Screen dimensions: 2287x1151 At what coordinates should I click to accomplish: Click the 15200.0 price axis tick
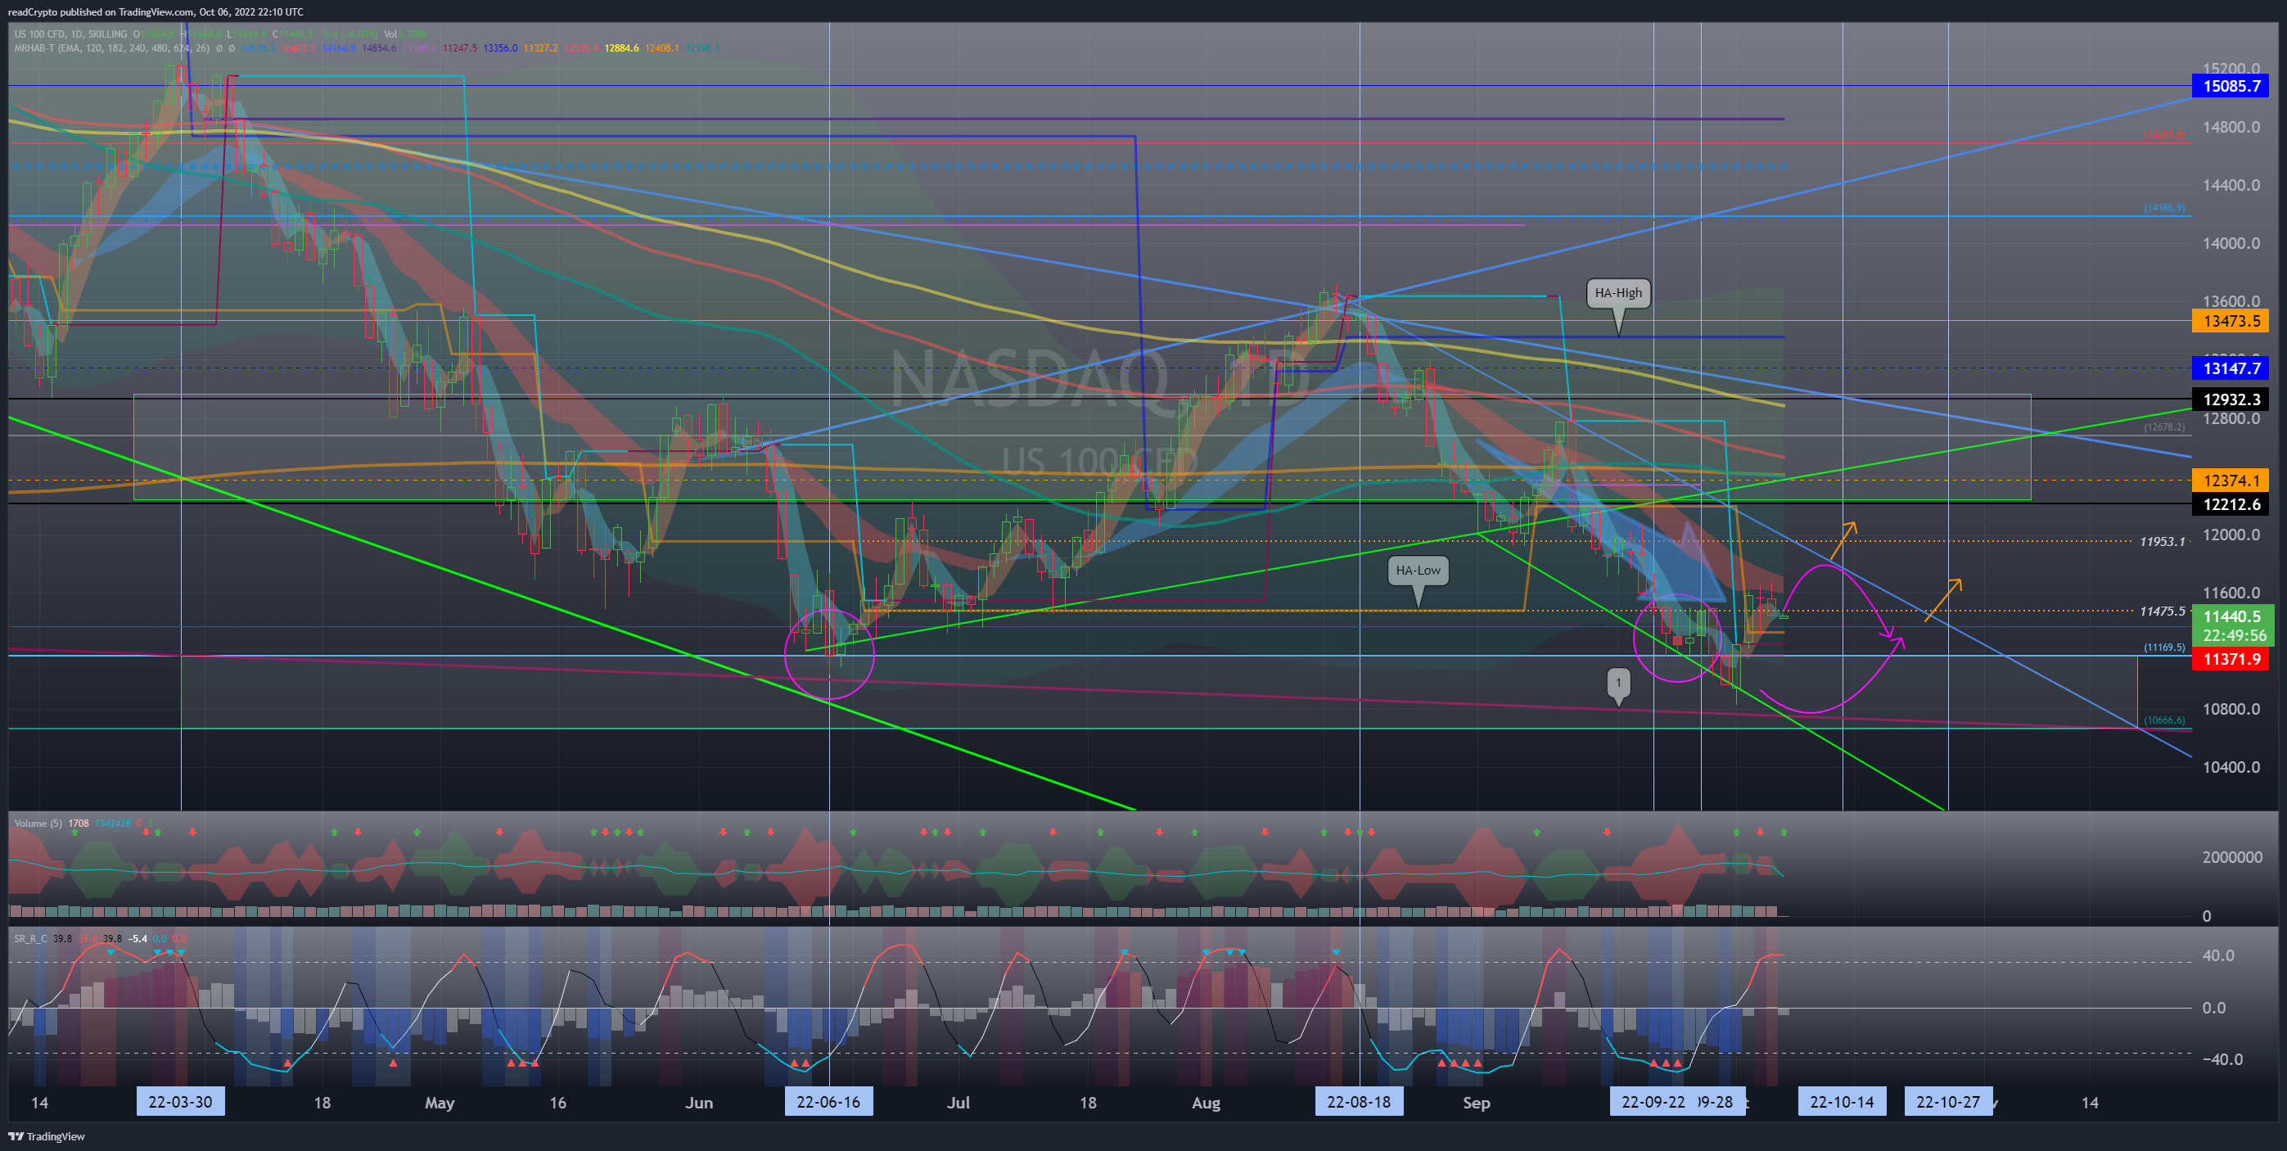pos(2231,69)
